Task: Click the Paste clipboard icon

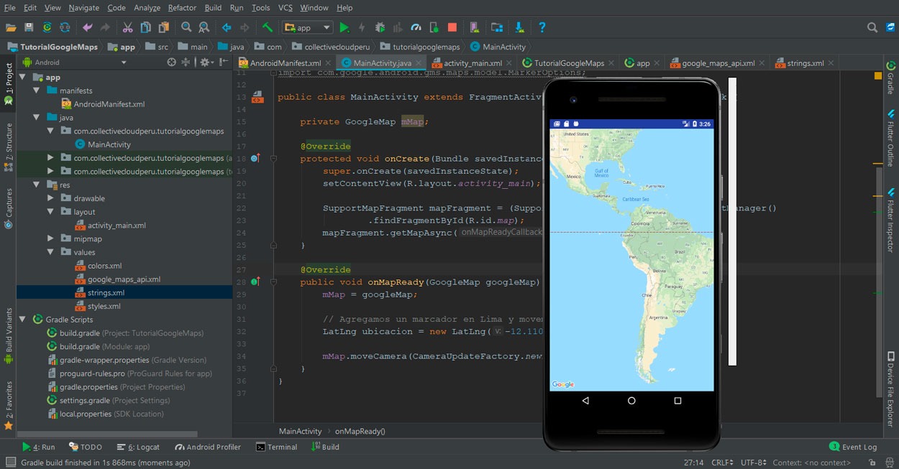Action: click(x=164, y=27)
